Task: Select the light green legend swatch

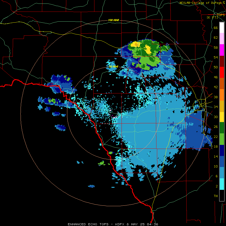Action: point(222,139)
